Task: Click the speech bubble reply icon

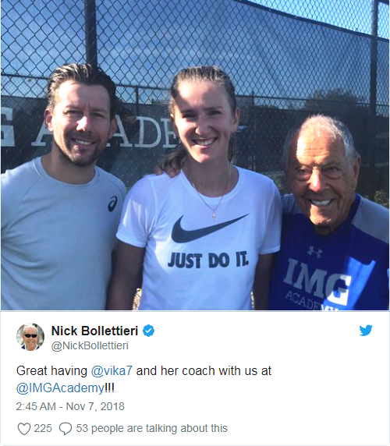Action: pos(66,429)
